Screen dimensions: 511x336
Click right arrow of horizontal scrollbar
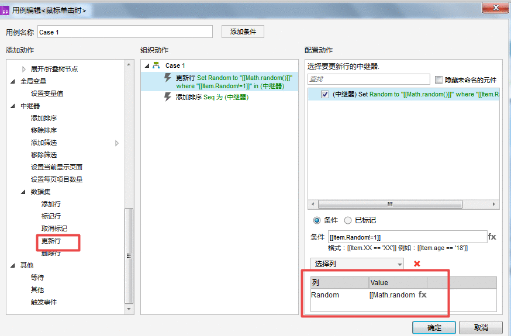coord(493,204)
